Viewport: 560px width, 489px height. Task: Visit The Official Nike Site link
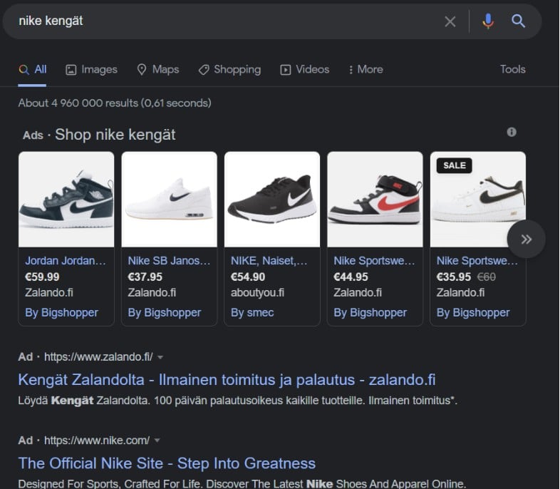tap(167, 463)
